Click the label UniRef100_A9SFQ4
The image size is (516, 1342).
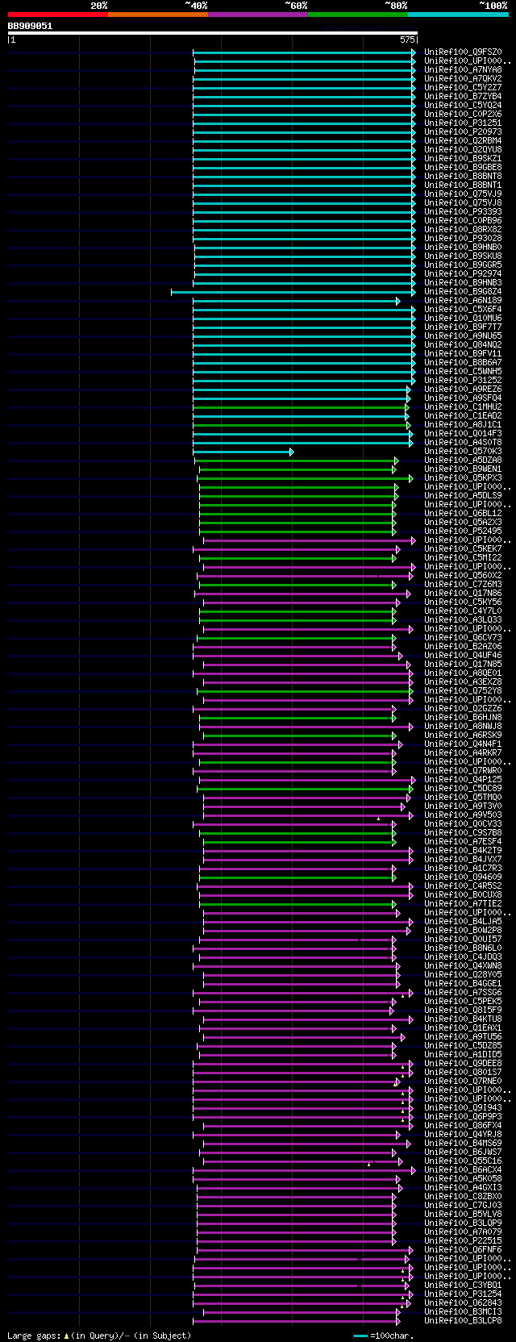pyautogui.click(x=463, y=398)
